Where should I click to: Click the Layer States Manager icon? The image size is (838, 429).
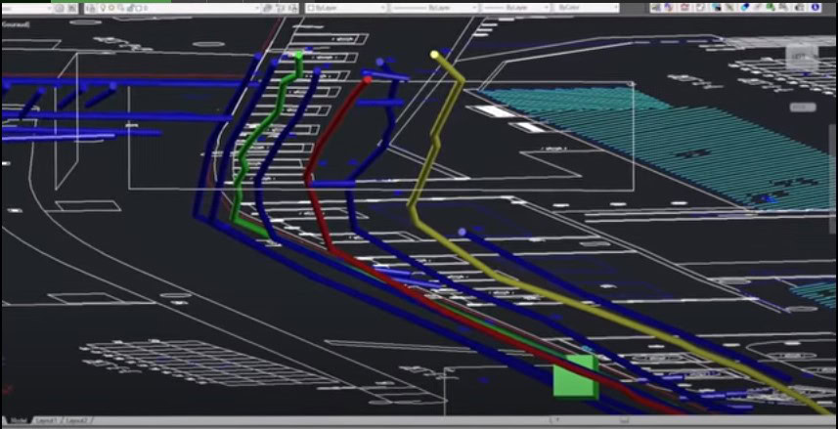tap(293, 8)
